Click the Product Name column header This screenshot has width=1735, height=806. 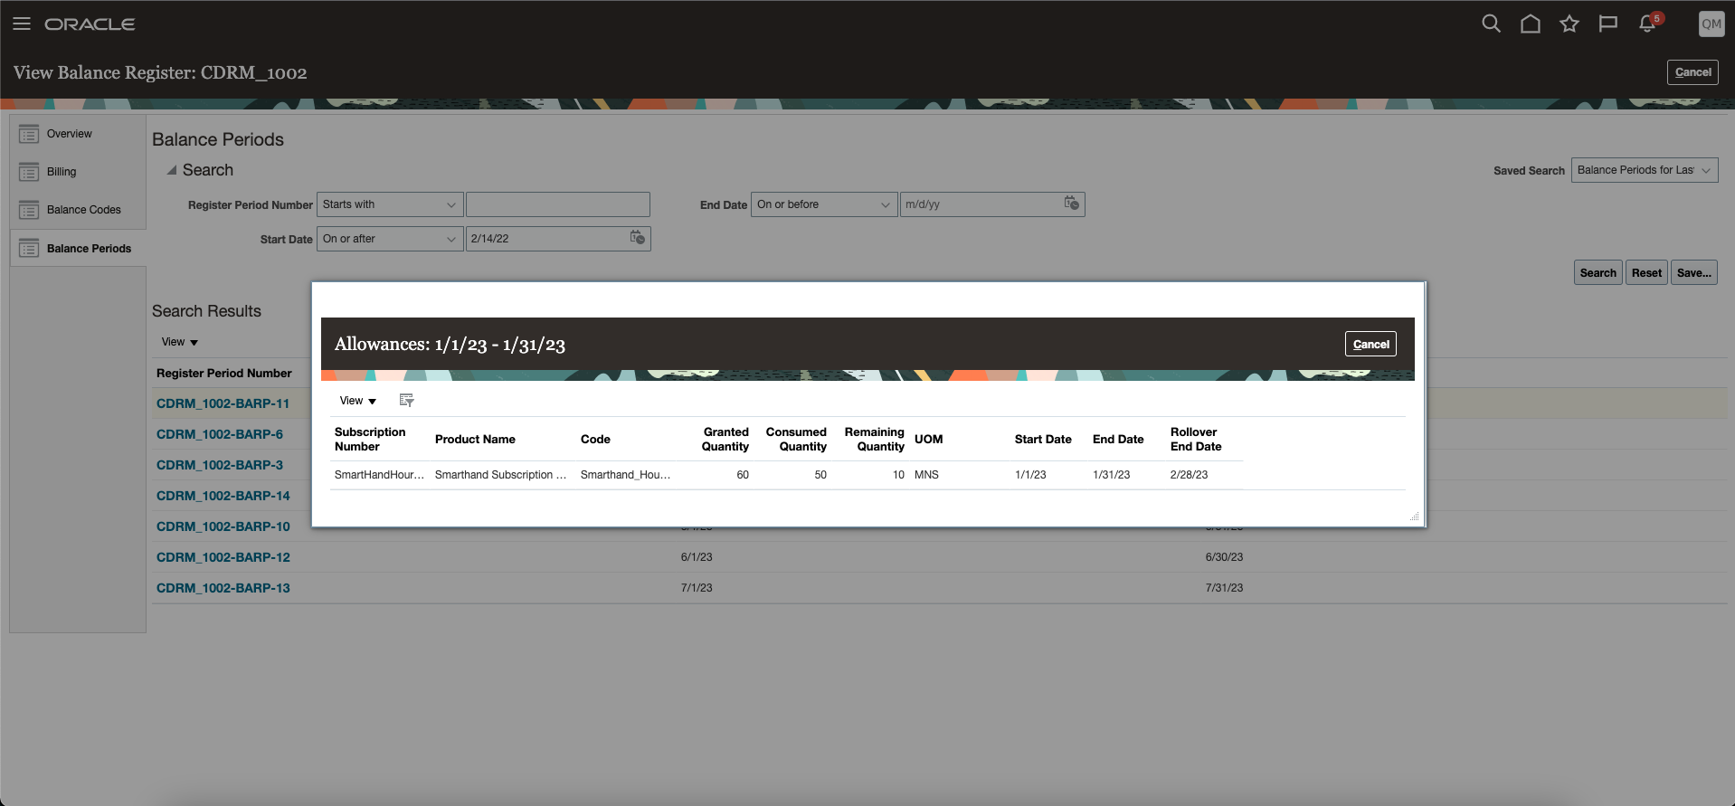point(475,440)
